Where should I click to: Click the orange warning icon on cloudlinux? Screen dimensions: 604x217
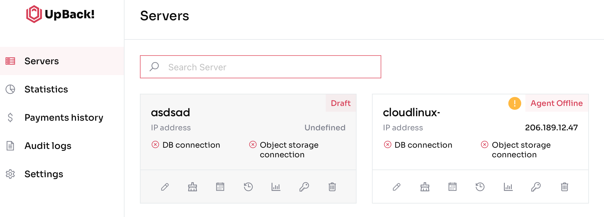coord(514,103)
